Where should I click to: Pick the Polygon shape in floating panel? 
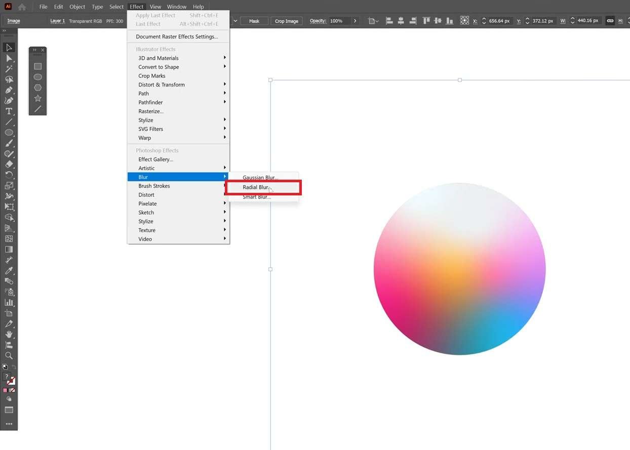pos(37,88)
